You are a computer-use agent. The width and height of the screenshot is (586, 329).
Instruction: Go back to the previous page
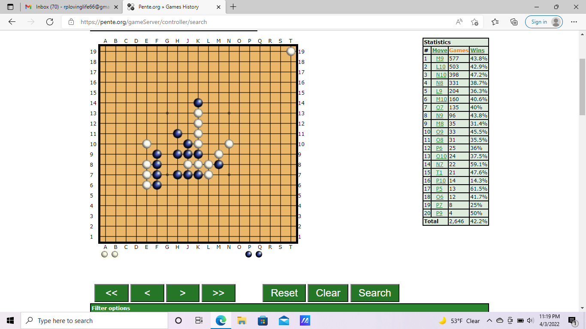tap(12, 22)
